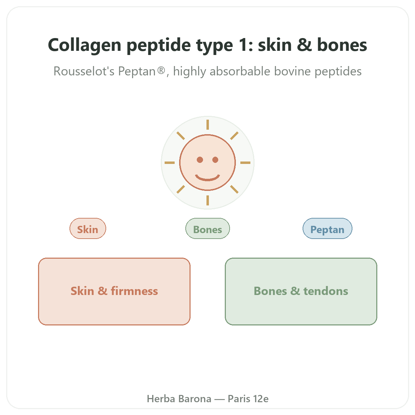
Task: Click the vertical ray below the sun face
Action: click(x=207, y=200)
